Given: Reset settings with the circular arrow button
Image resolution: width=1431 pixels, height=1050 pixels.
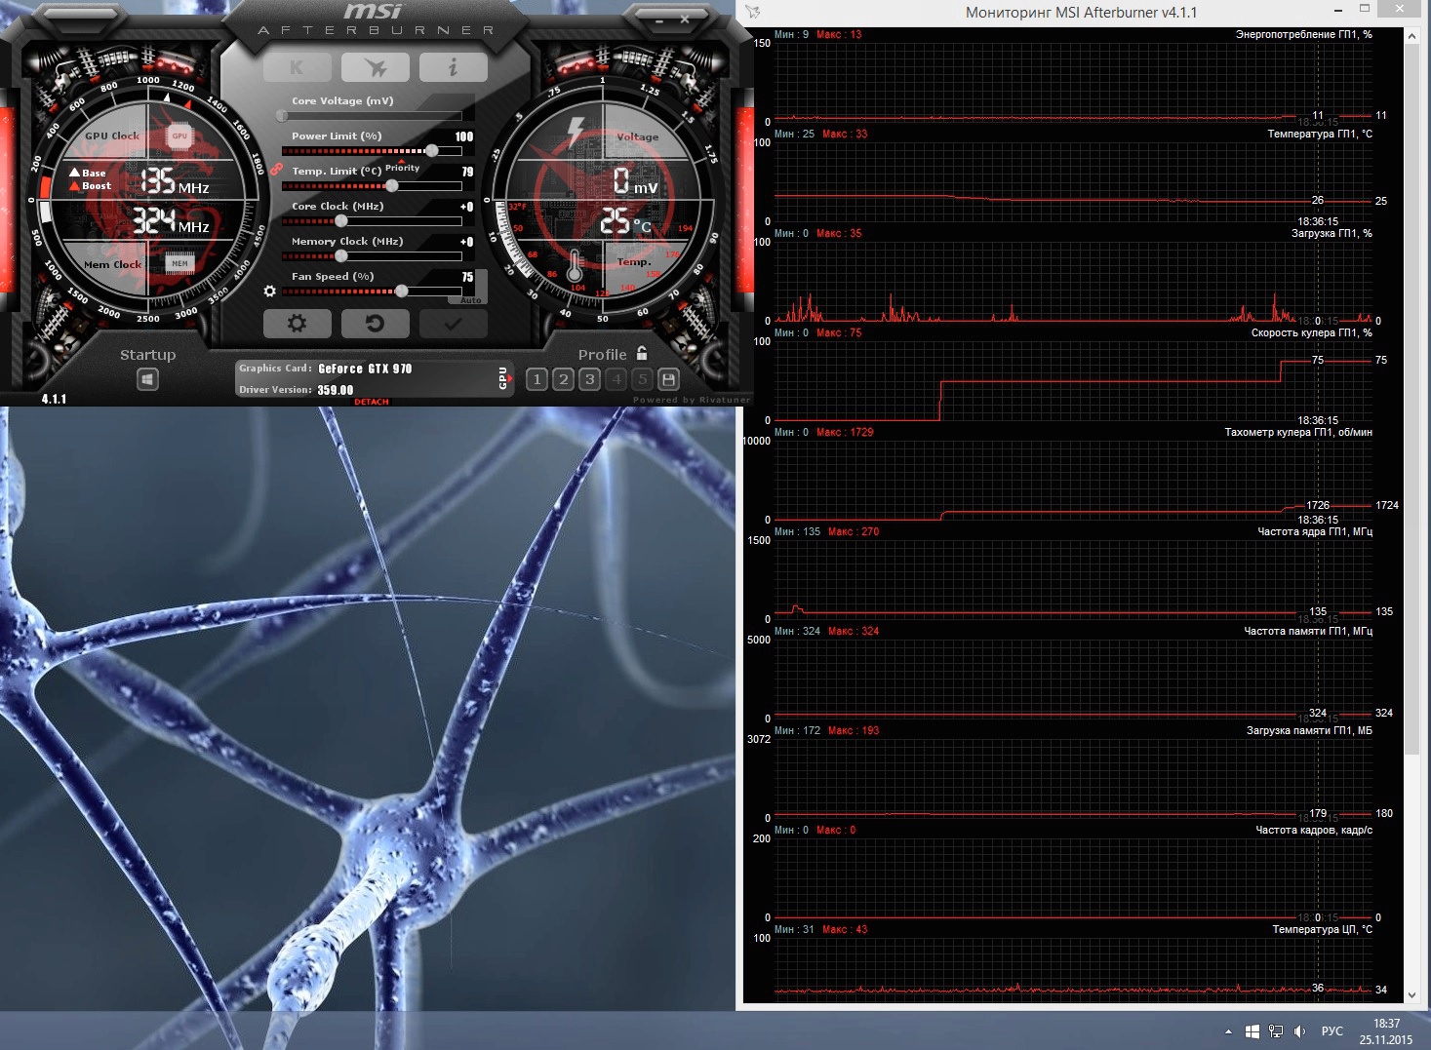Looking at the screenshot, I should 376,323.
